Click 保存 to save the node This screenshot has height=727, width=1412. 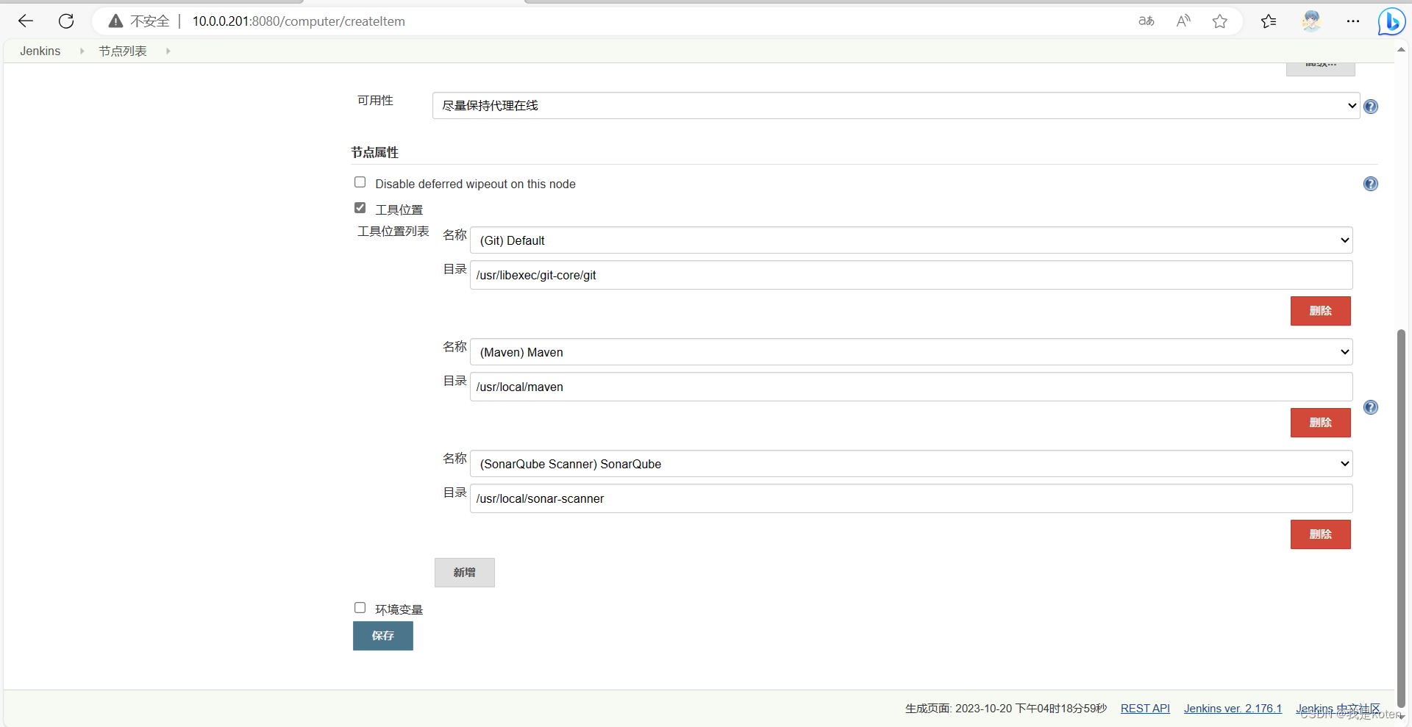383,636
